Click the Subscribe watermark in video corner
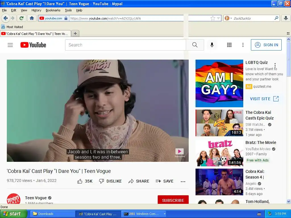Screen dimensions: 291x218 180,152
